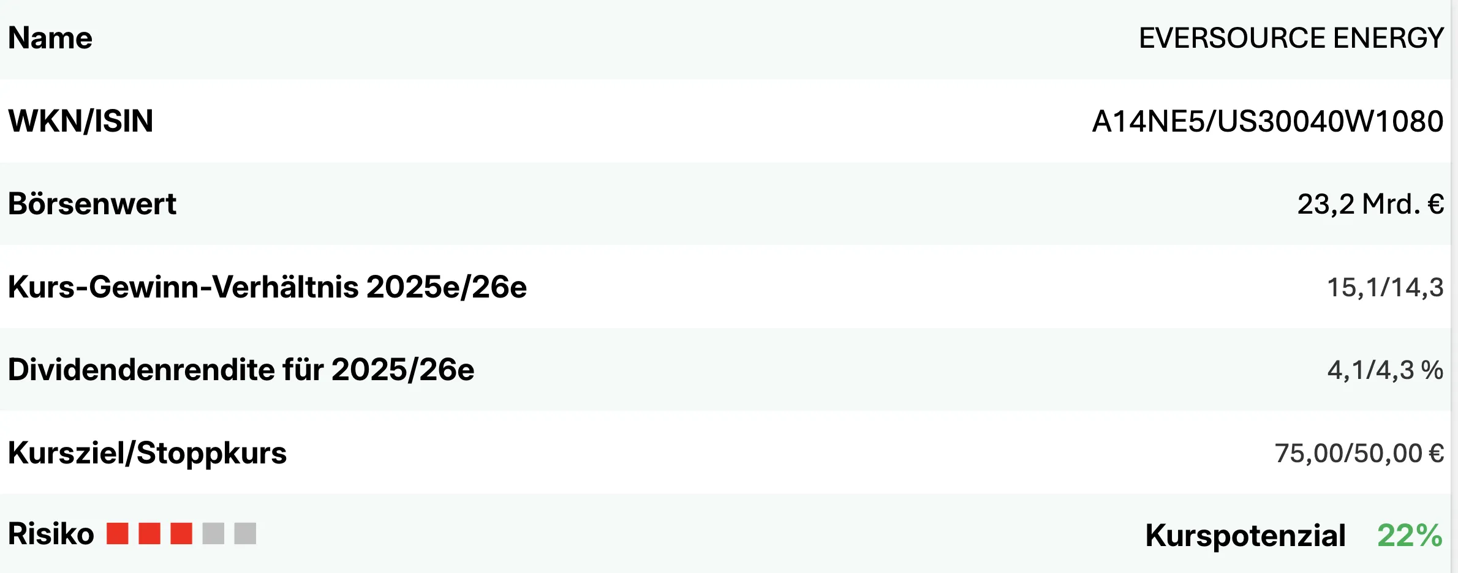Screen dimensions: 1458x573
Task: Click the 4,1/4,3 % dividend yield value
Action: [x=1385, y=370]
